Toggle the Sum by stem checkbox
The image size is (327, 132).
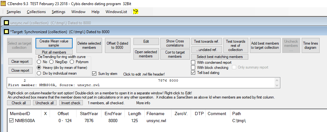click(x=94, y=74)
